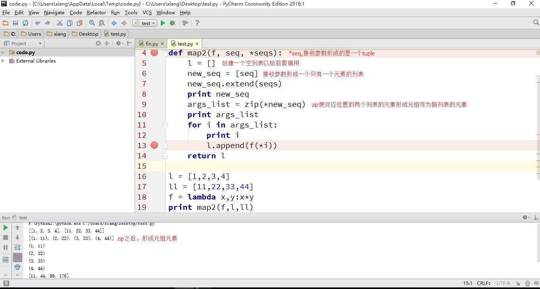Click the Redo toolbar icon

(48, 23)
